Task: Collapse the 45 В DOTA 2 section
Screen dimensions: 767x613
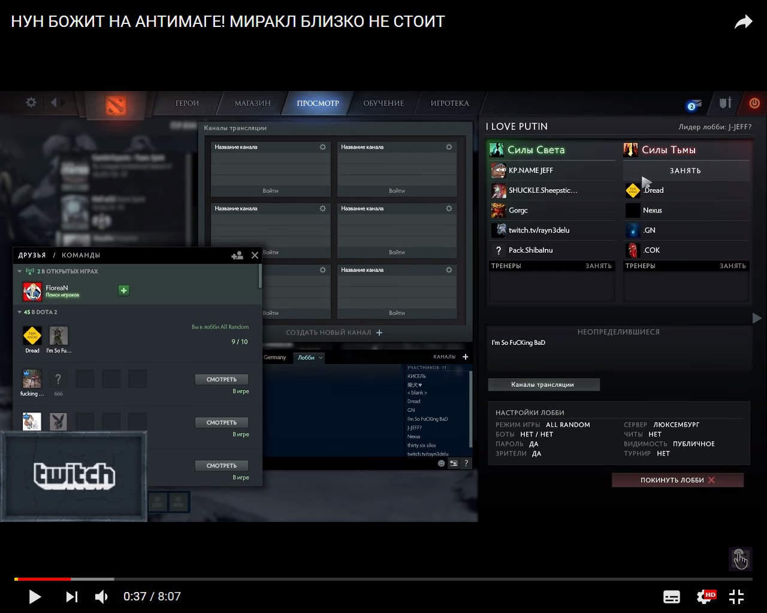Action: click(x=19, y=312)
